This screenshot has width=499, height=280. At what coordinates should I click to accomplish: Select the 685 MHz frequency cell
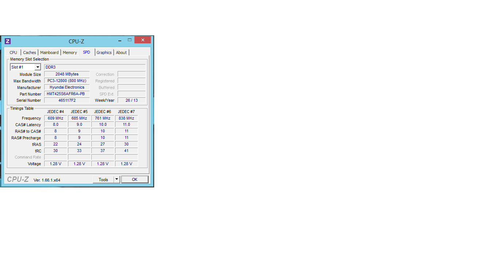(79, 118)
